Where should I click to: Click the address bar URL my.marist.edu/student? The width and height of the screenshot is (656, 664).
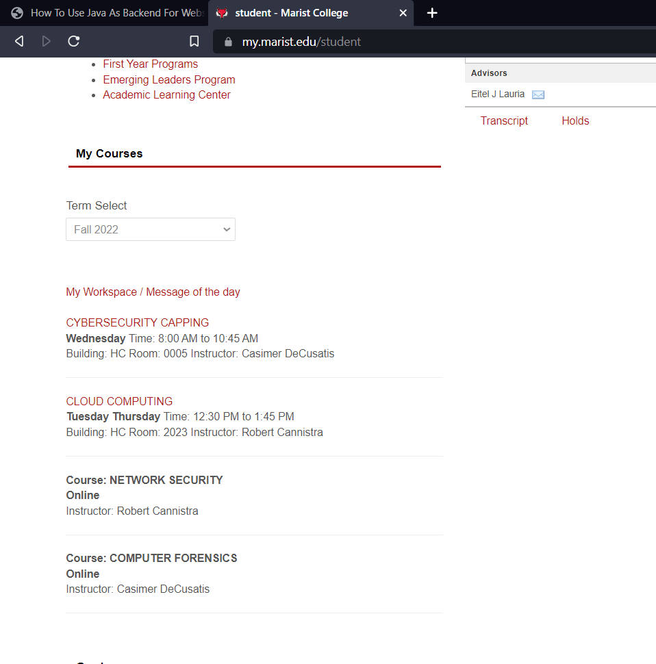[x=301, y=42]
